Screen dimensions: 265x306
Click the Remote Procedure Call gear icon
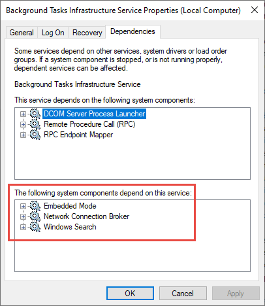35,124
